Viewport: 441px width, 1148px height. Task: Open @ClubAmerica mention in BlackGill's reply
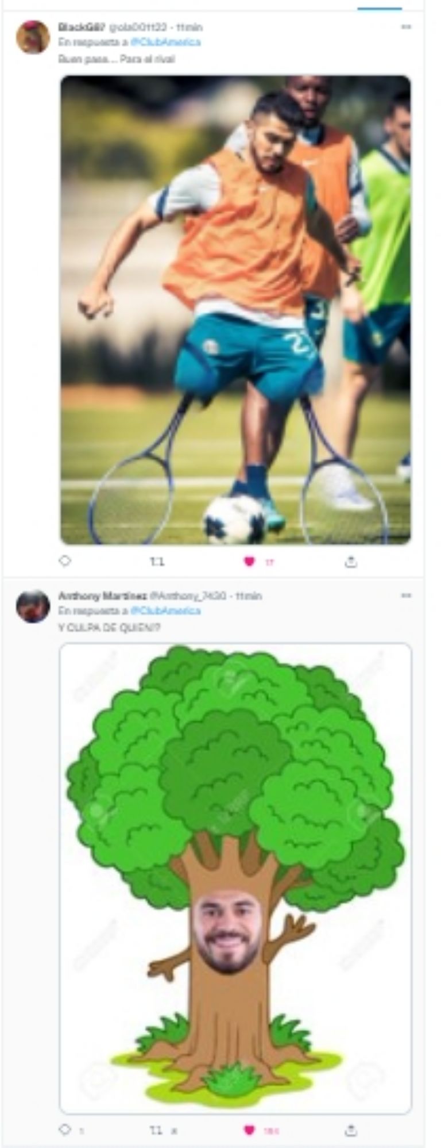165,42
